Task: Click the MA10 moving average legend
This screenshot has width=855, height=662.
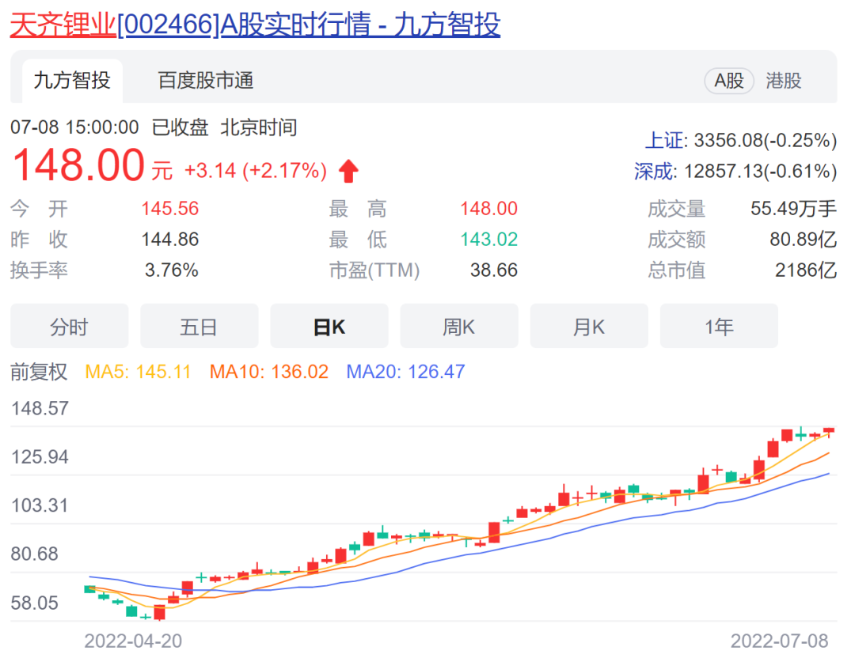Action: 268,372
